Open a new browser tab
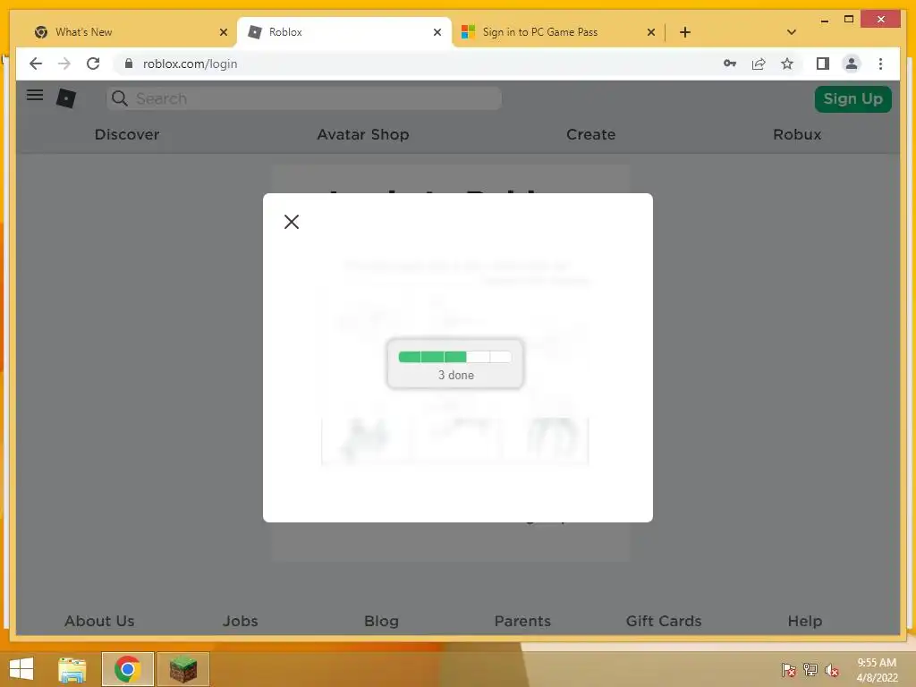 tap(685, 32)
